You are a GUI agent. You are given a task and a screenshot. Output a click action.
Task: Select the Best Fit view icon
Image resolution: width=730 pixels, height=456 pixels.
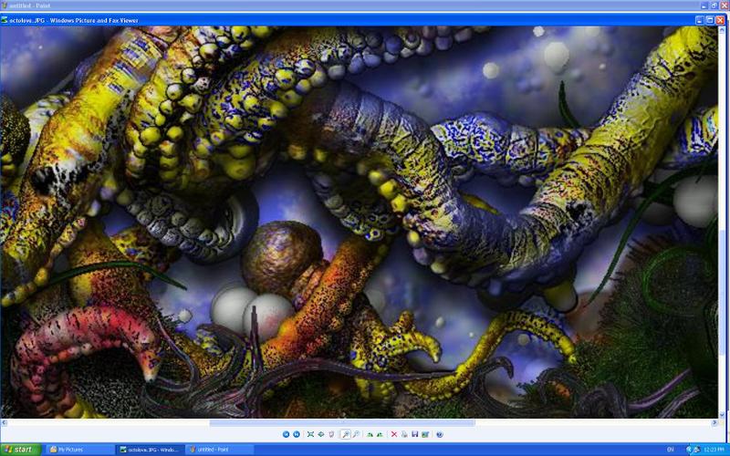(x=310, y=434)
